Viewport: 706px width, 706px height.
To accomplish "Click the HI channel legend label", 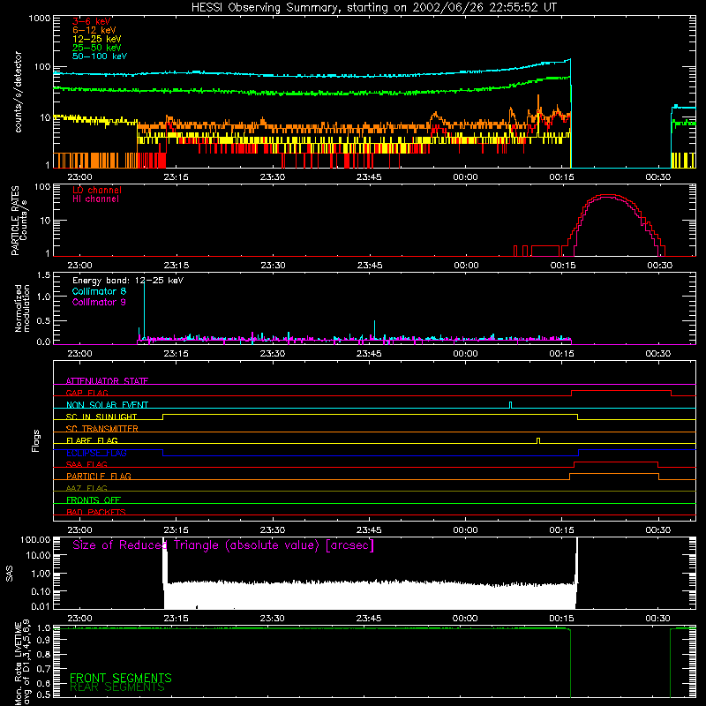I will coord(95,199).
